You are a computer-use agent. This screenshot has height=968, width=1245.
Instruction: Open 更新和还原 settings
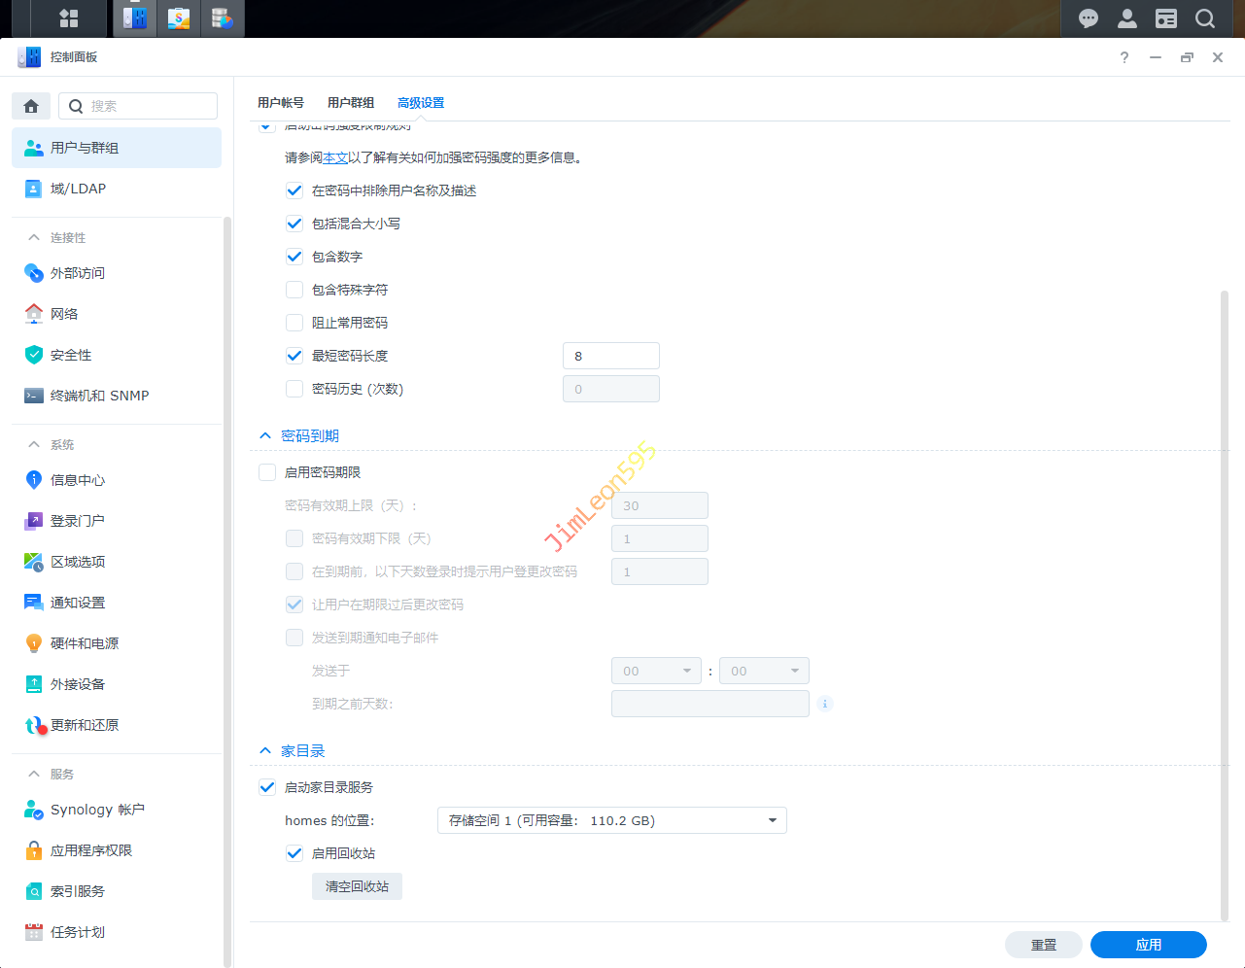[85, 725]
